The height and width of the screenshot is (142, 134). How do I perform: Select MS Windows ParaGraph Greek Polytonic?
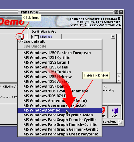[x=60, y=134]
